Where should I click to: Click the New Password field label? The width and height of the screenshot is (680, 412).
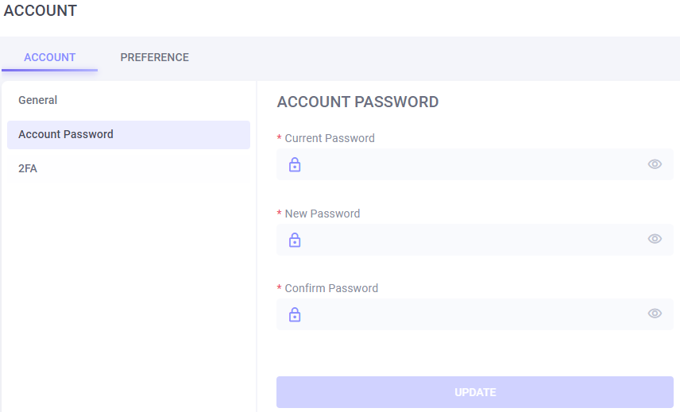[323, 214]
